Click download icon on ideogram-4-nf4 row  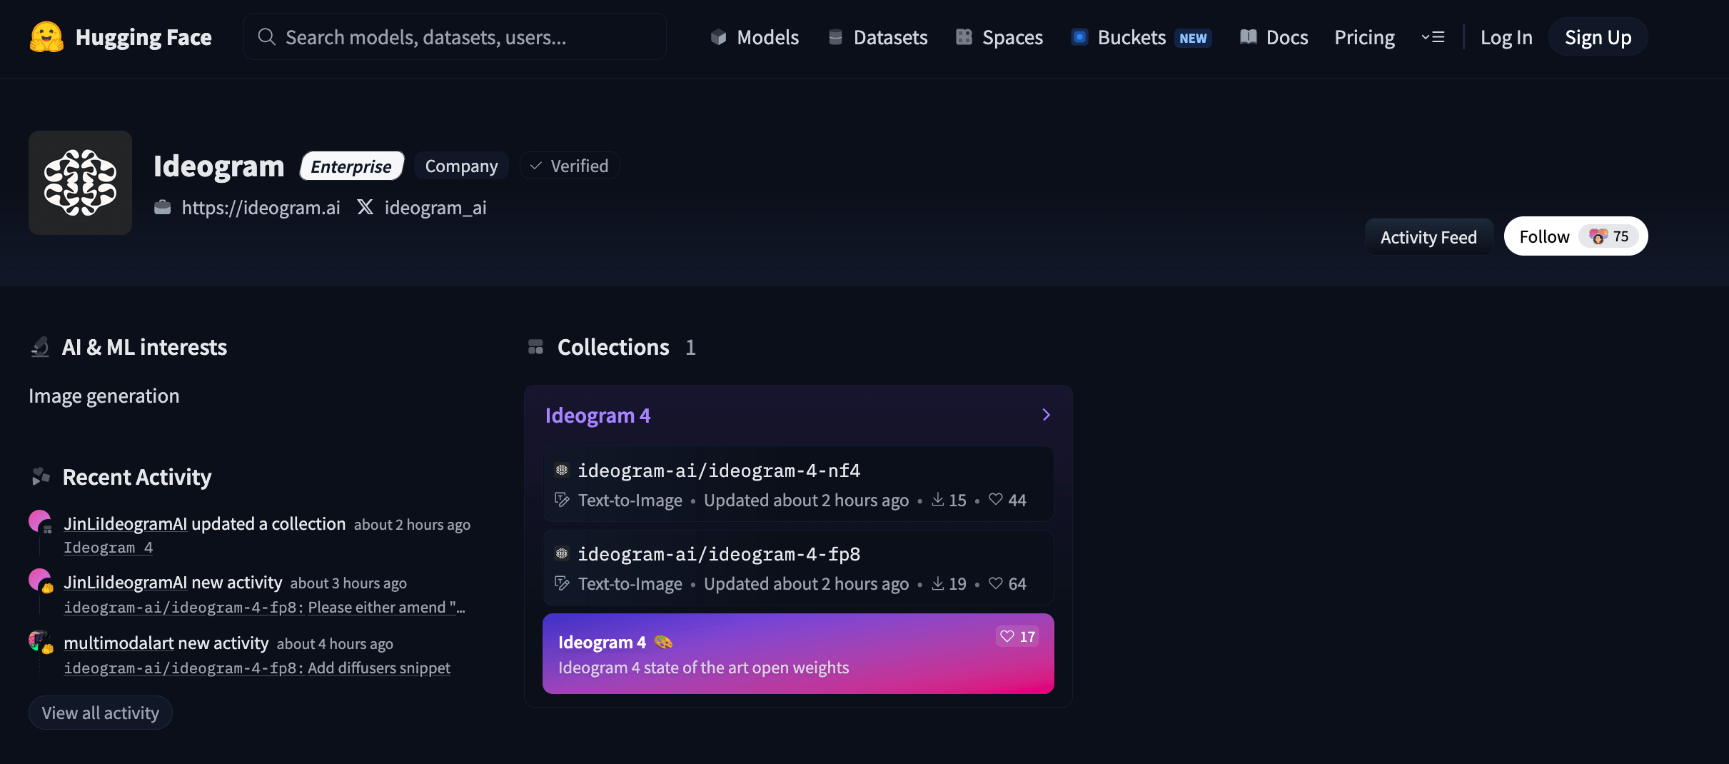(938, 499)
